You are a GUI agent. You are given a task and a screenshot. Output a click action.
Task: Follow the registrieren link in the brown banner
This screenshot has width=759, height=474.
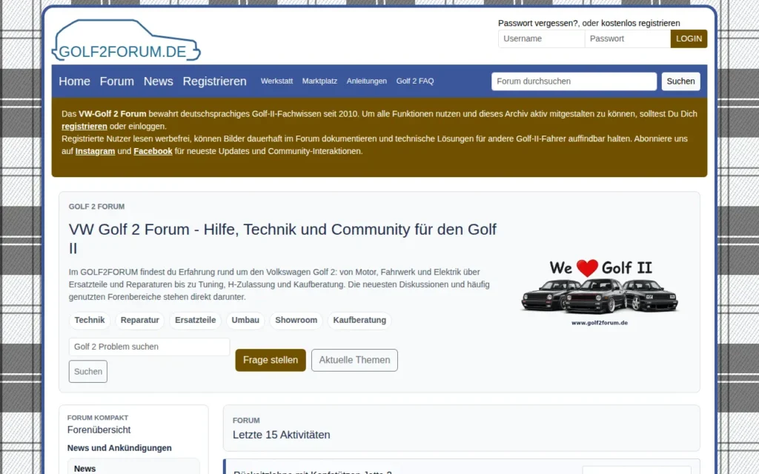click(x=84, y=126)
